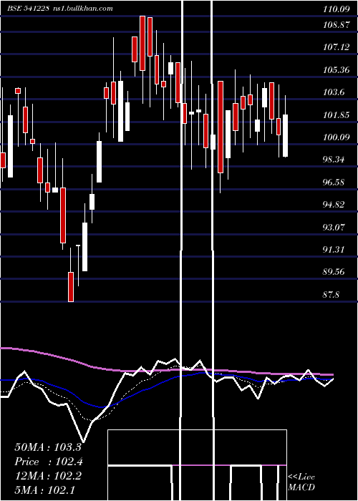358x501 pixels.
Task: Click the 96.58 price axis label
Action: 334,182
